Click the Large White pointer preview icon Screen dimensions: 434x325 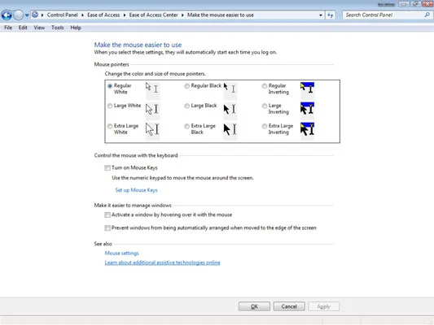(x=152, y=109)
